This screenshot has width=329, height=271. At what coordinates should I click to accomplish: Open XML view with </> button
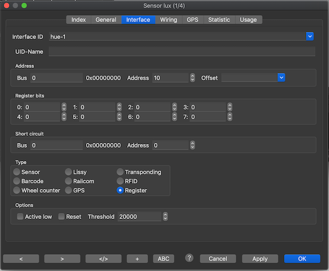pos(103,258)
